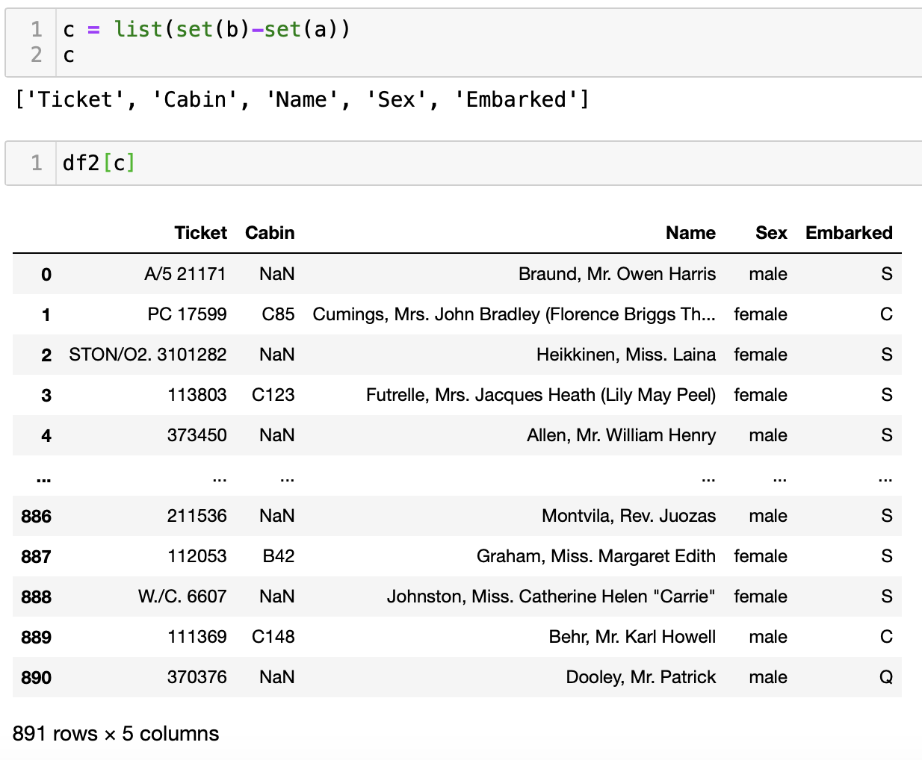Click name Montvila, Rev. Juozas
The height and width of the screenshot is (760, 922).
coord(629,516)
